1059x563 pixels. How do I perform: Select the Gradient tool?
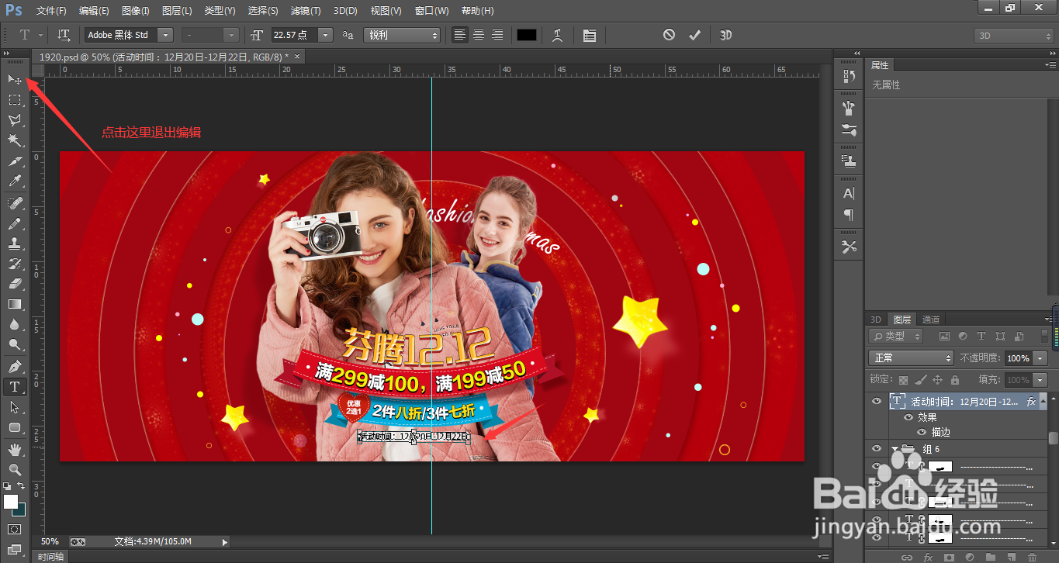point(15,304)
